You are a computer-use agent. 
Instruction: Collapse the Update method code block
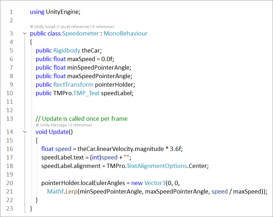click(24, 132)
